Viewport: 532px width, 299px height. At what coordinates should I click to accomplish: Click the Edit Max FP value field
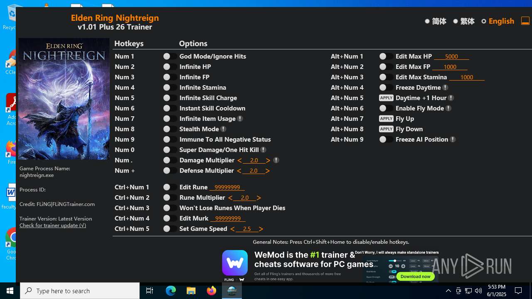pos(450,67)
